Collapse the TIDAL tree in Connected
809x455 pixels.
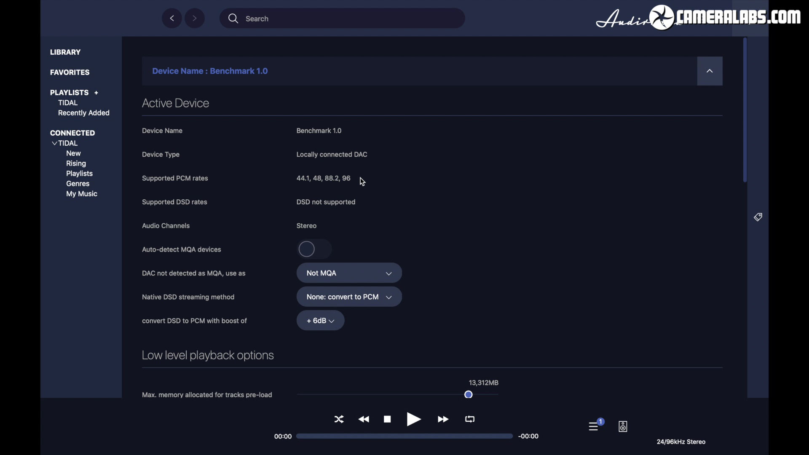click(54, 143)
